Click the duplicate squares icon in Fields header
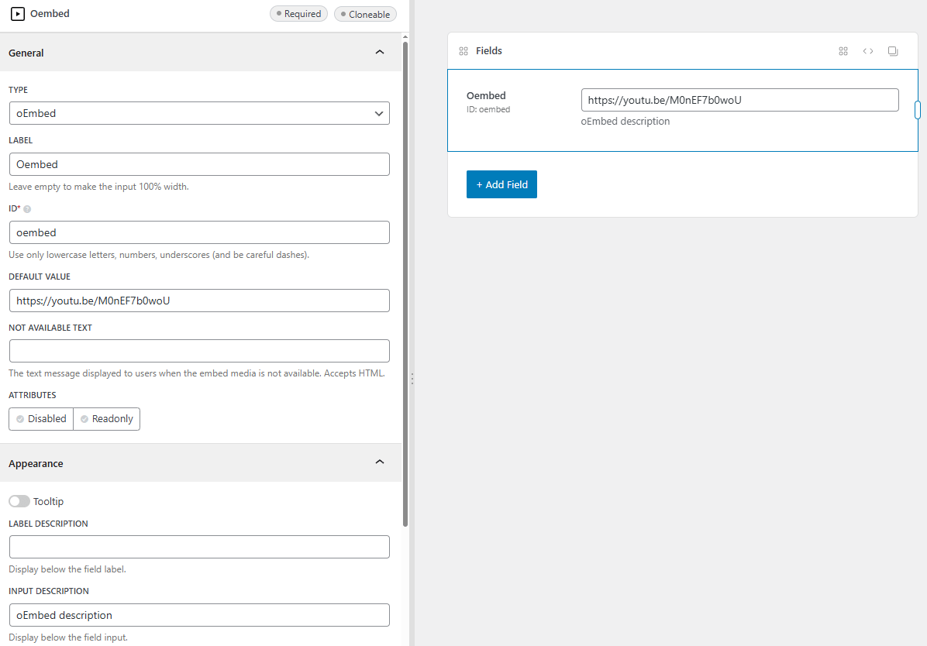 tap(893, 51)
